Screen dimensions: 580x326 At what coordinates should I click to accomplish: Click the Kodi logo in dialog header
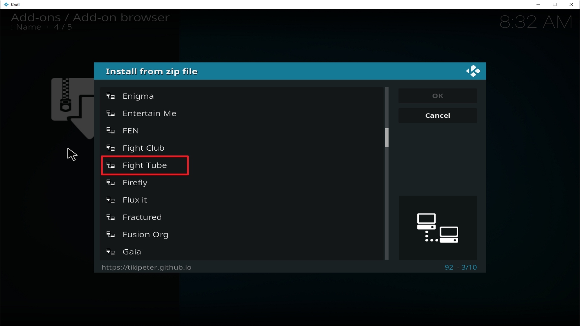pos(473,71)
